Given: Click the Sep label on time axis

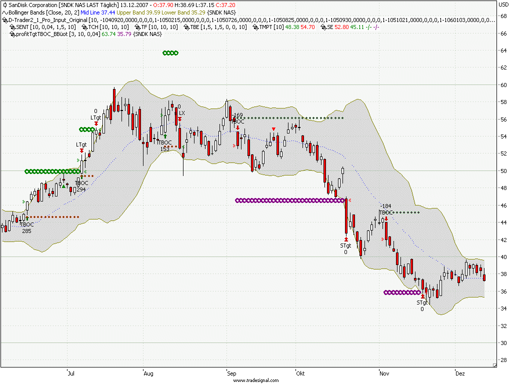Looking at the screenshot, I should (x=231, y=373).
